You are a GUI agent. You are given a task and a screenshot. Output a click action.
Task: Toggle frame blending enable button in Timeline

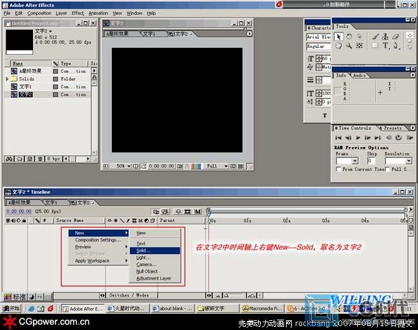(x=188, y=212)
